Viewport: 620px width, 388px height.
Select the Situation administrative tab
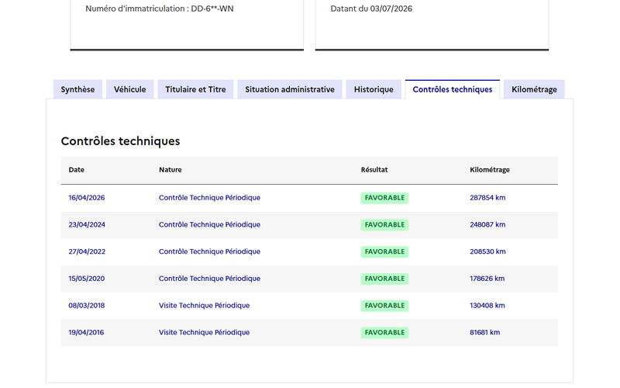pyautogui.click(x=289, y=89)
